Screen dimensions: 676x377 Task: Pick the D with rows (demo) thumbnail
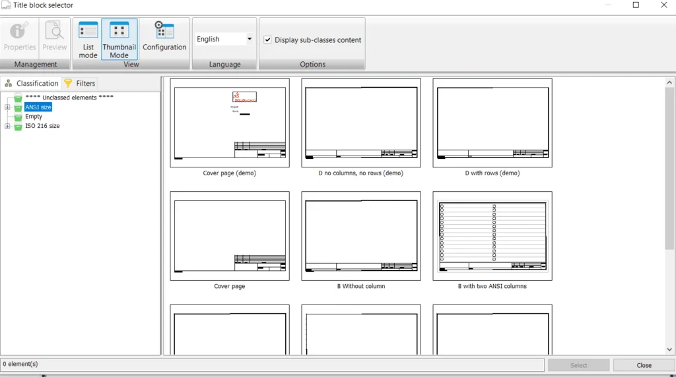(492, 123)
